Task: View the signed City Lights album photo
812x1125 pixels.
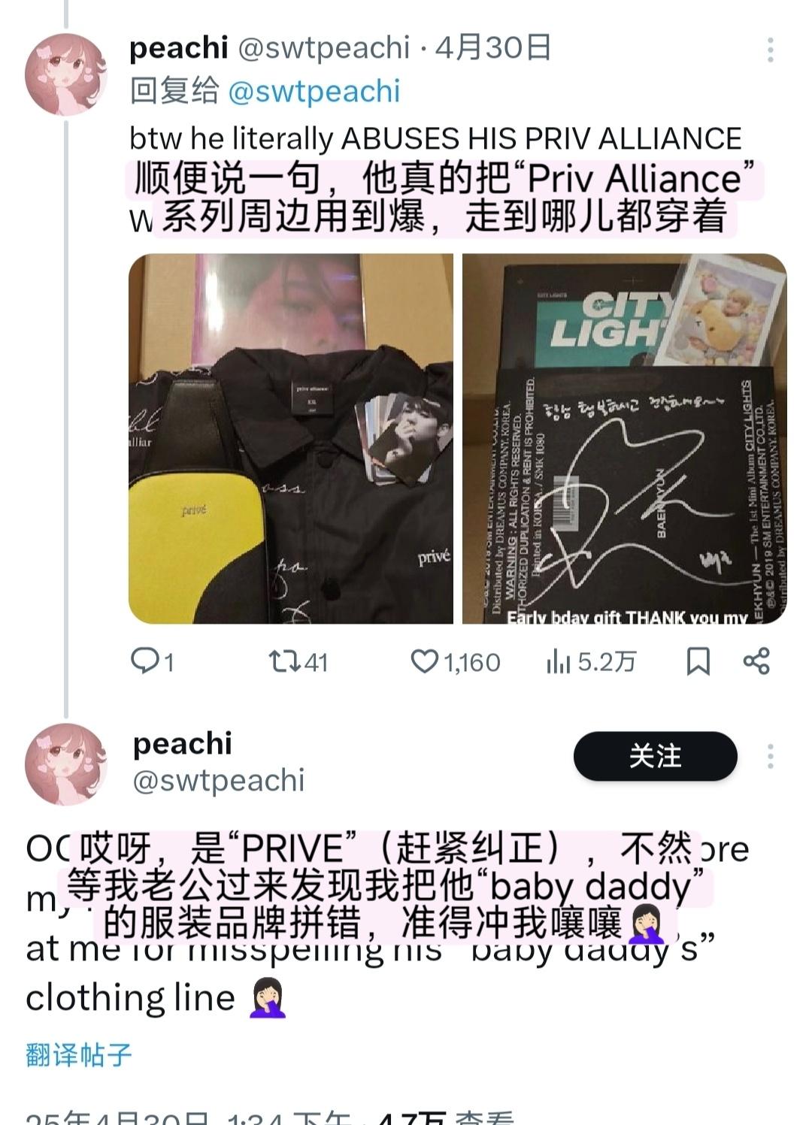Action: (624, 439)
